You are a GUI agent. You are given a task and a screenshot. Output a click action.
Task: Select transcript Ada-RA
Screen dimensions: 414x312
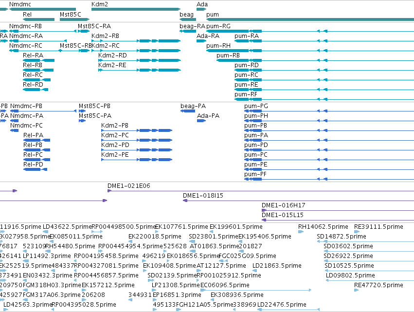tap(201, 41)
